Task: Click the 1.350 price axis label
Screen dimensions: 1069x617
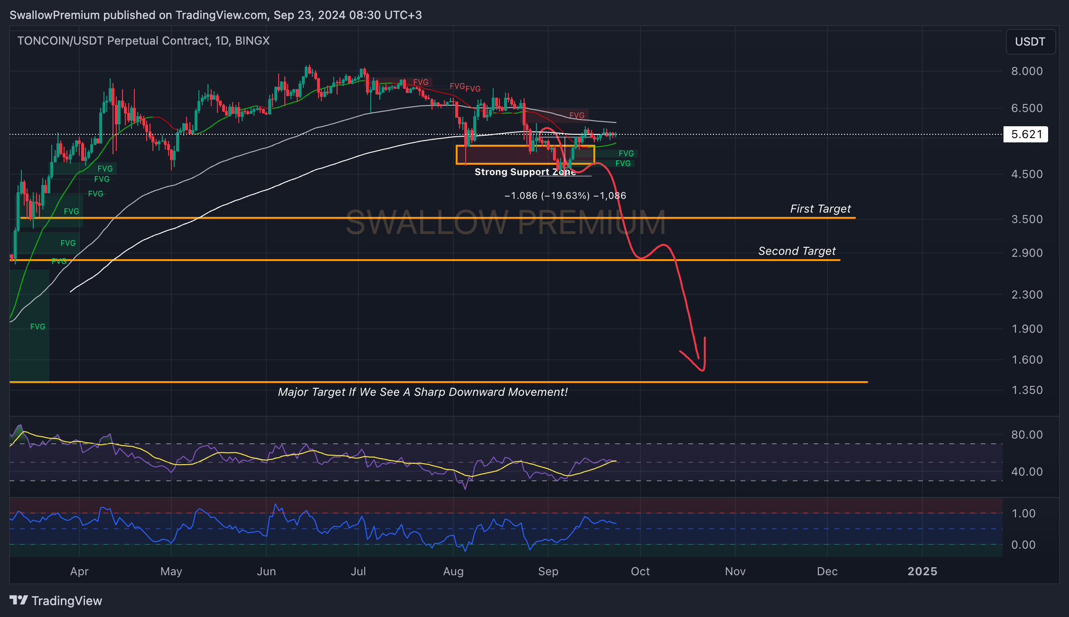Action: coord(1027,390)
